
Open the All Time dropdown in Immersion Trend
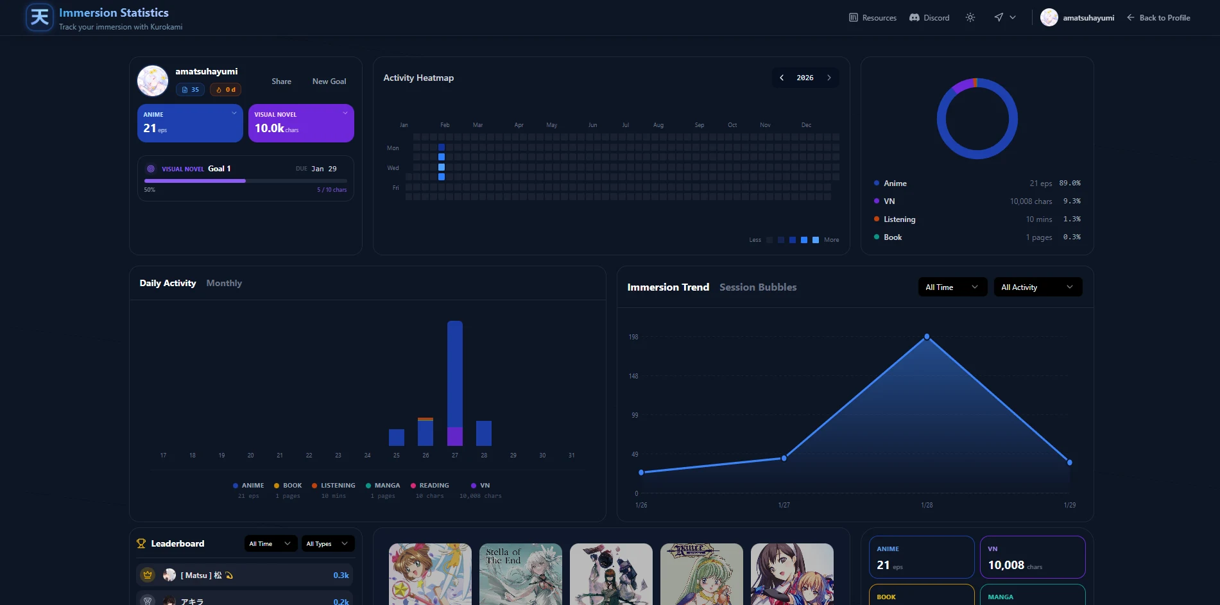pos(952,287)
